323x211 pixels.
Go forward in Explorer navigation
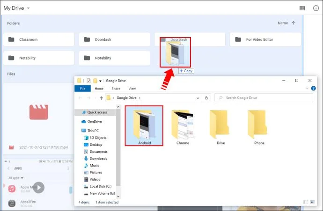click(89, 98)
